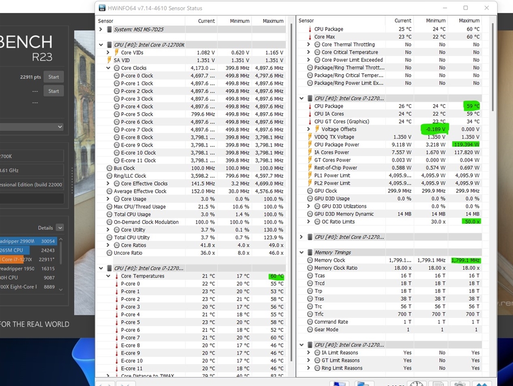
Task: Click left pane Minimum column header
Action: (x=233, y=21)
